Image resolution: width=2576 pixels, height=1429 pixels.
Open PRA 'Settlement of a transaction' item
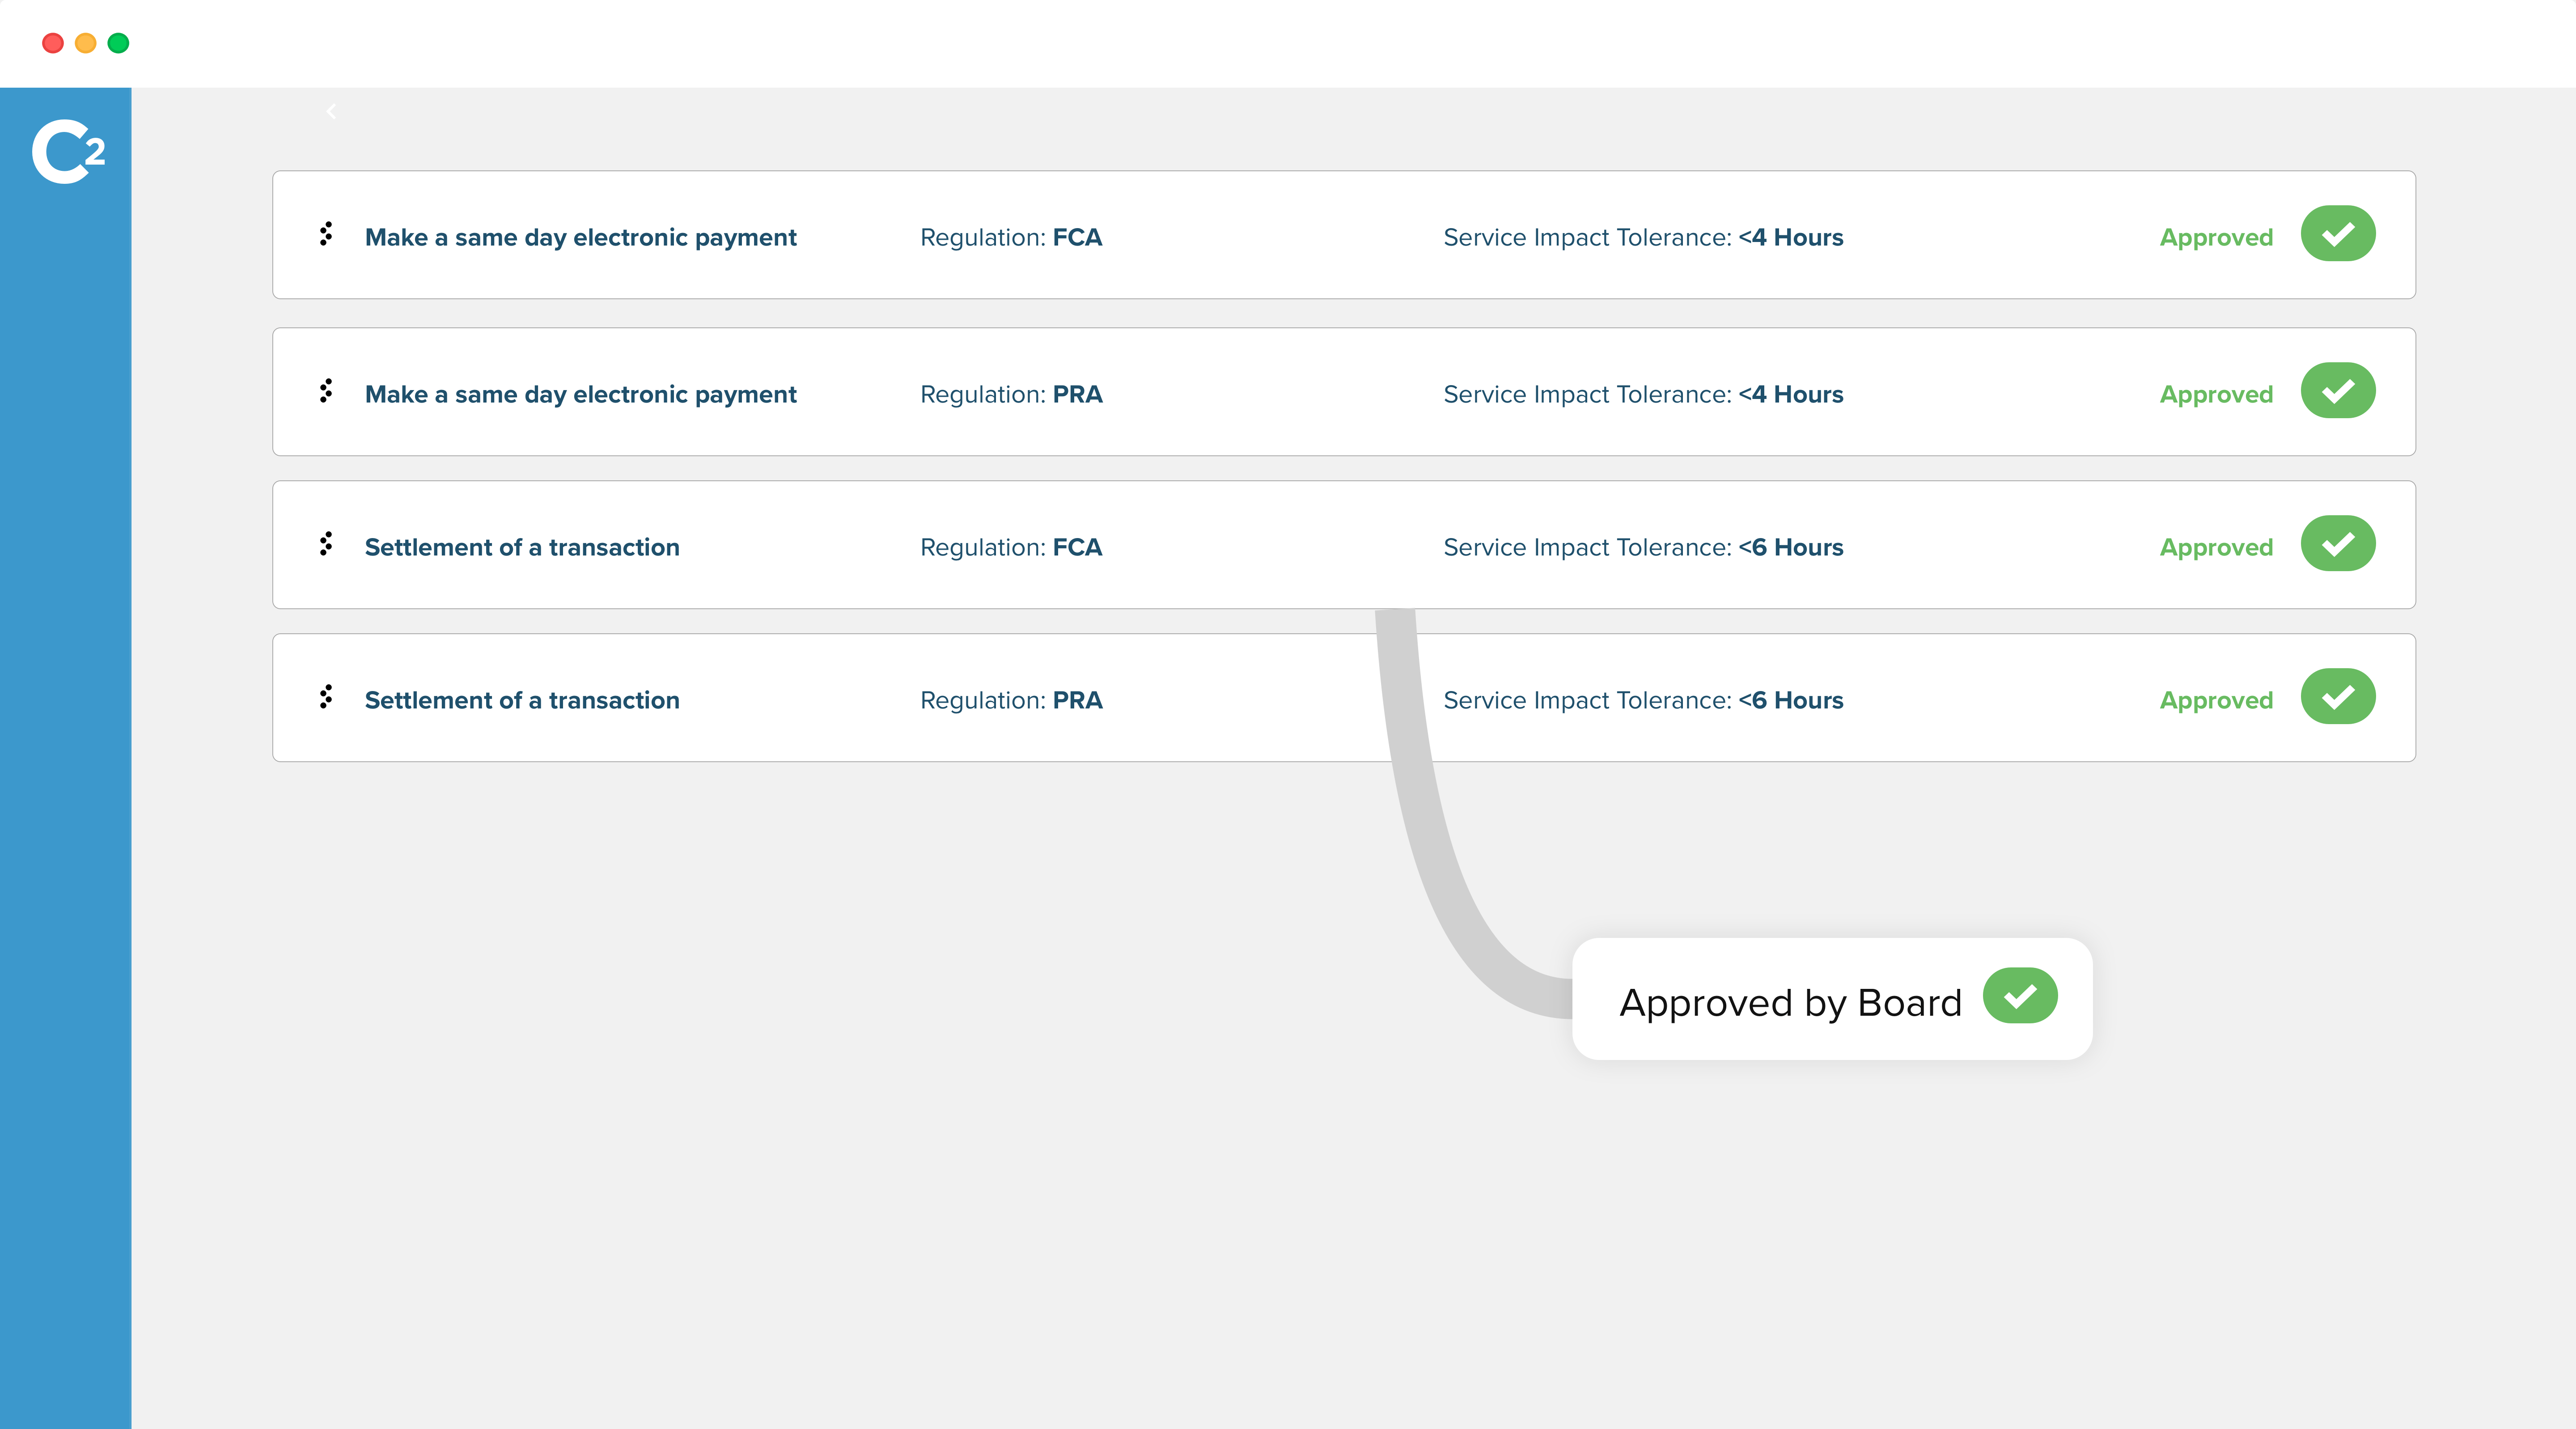click(522, 701)
